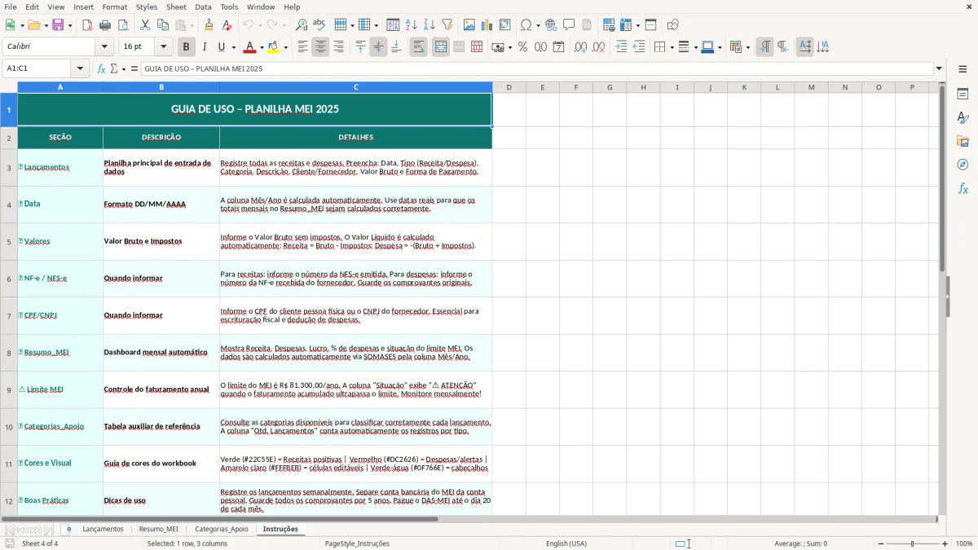Open sidebar Navigator compass icon

click(x=963, y=165)
